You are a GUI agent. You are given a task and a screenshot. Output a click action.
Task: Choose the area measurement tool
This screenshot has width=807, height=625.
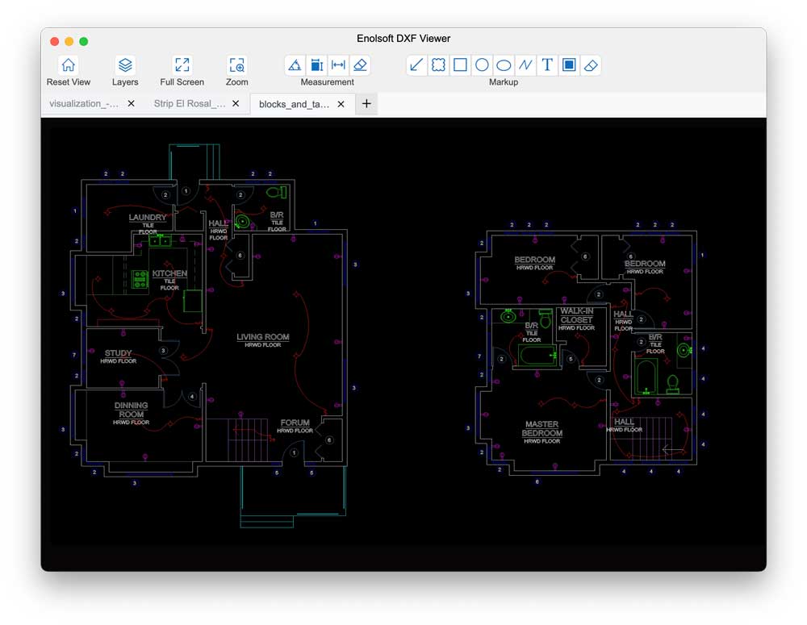317,65
